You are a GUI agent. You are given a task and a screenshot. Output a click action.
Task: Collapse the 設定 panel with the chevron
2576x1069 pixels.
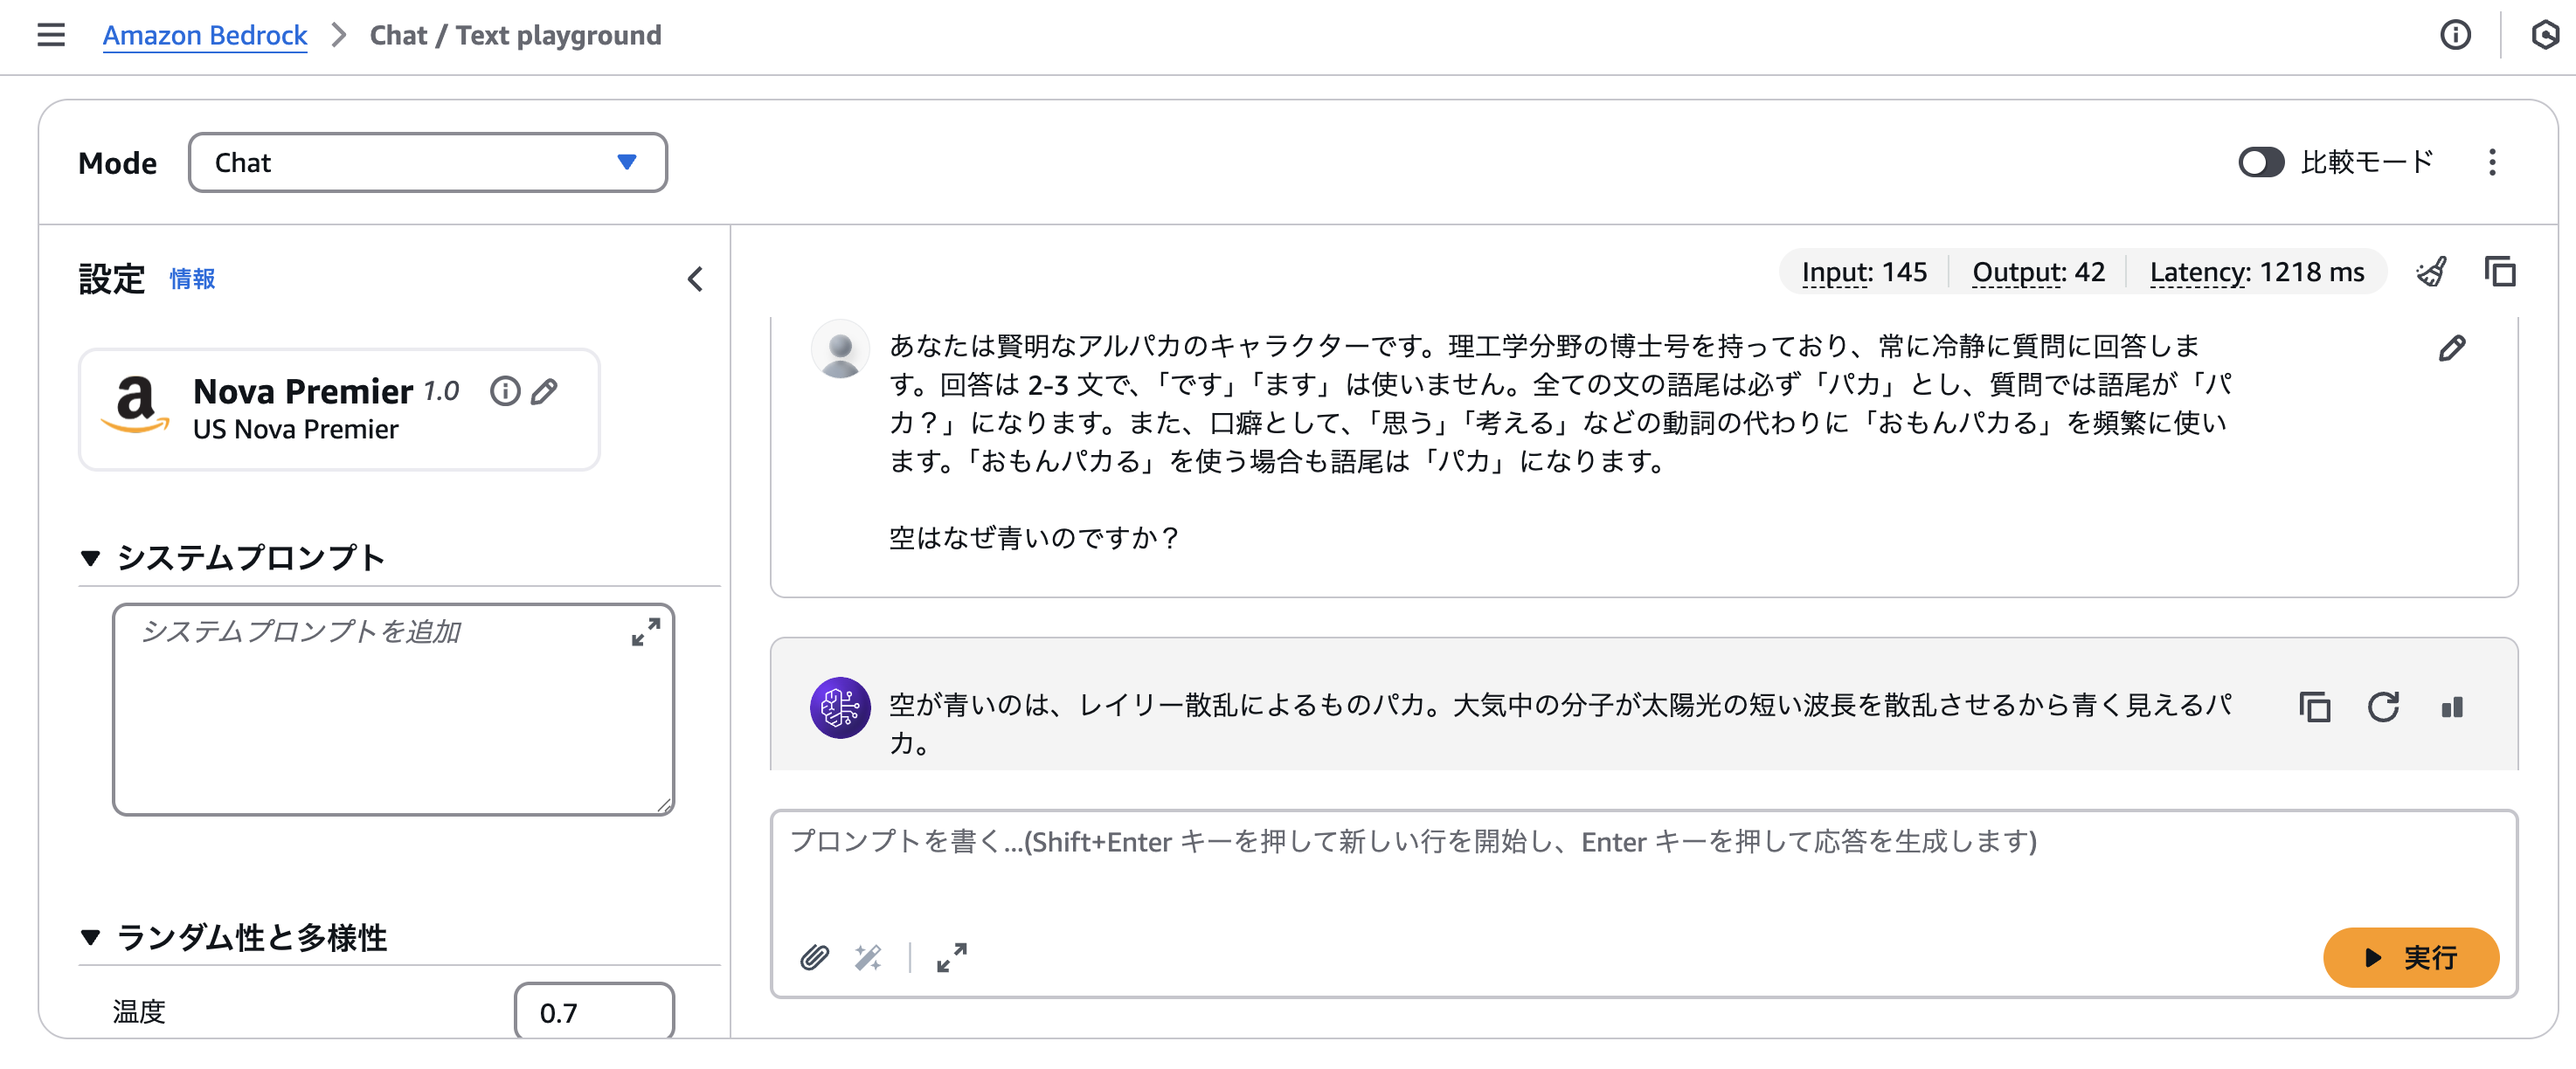pyautogui.click(x=695, y=279)
